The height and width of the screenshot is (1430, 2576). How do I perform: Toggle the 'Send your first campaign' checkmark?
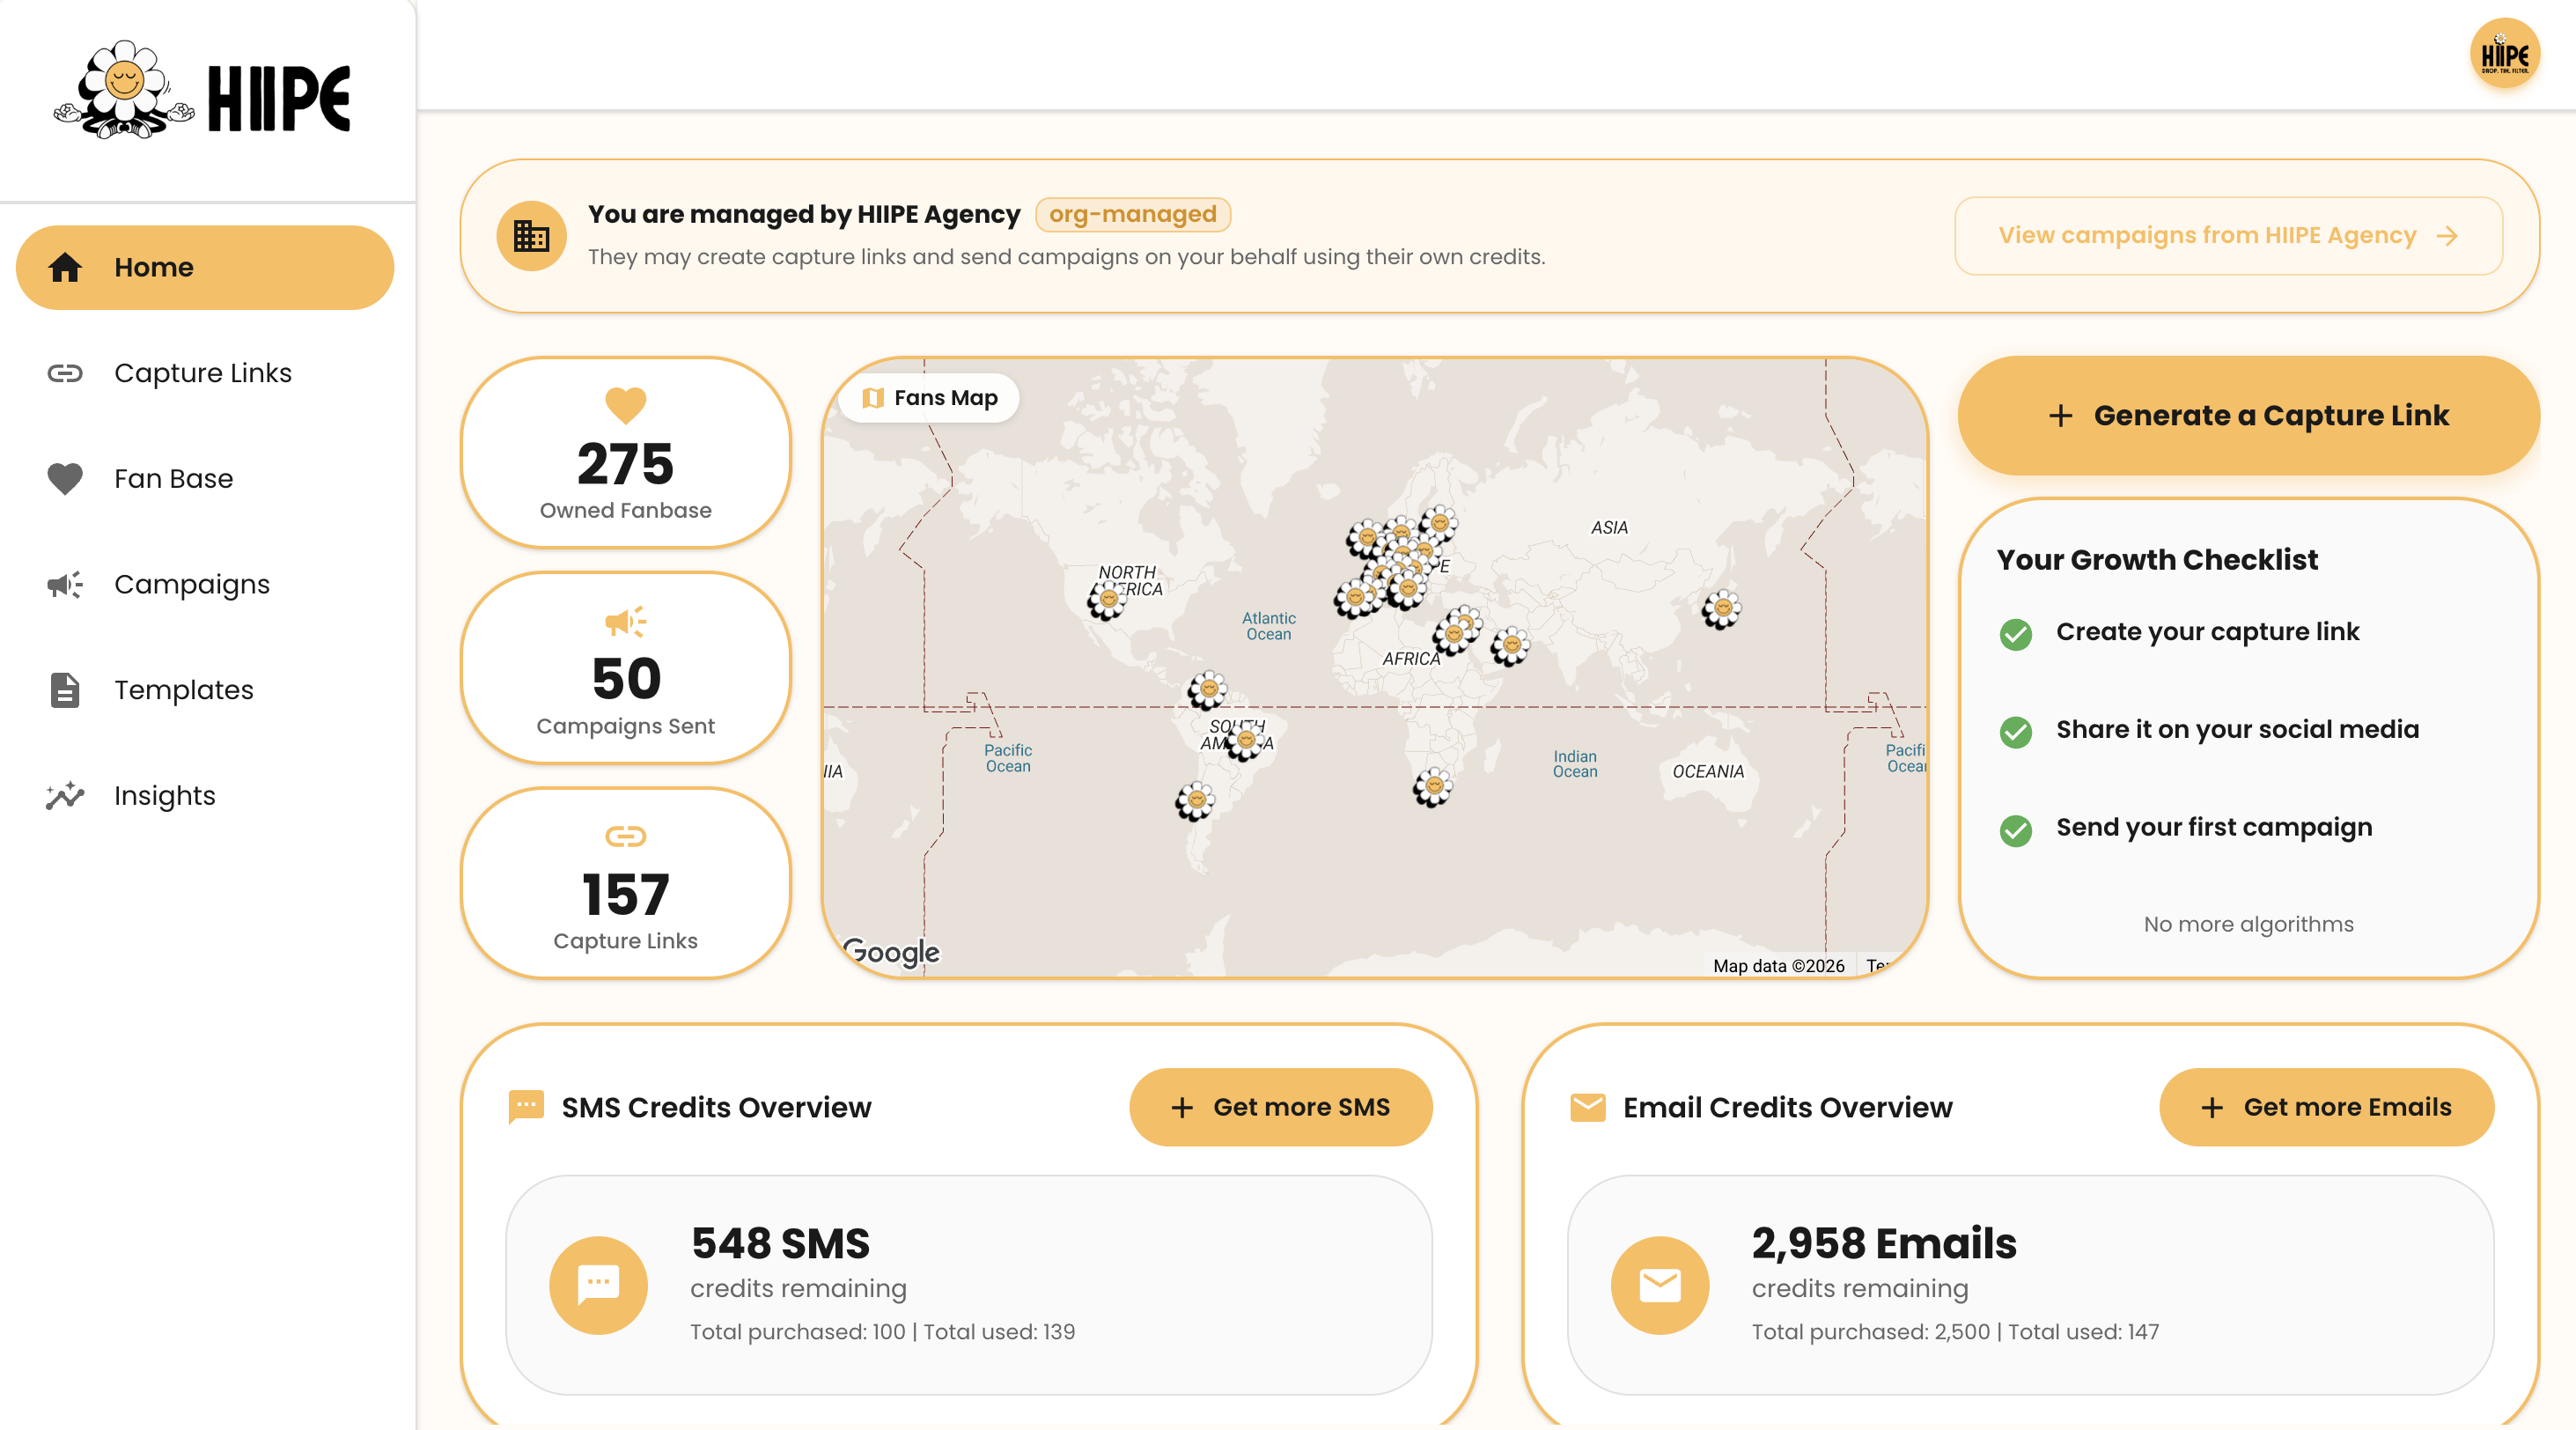2015,830
